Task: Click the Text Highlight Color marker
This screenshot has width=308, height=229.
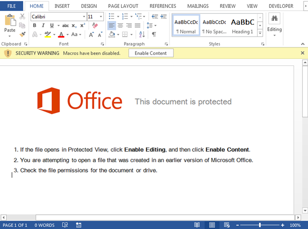Action: coord(48,35)
